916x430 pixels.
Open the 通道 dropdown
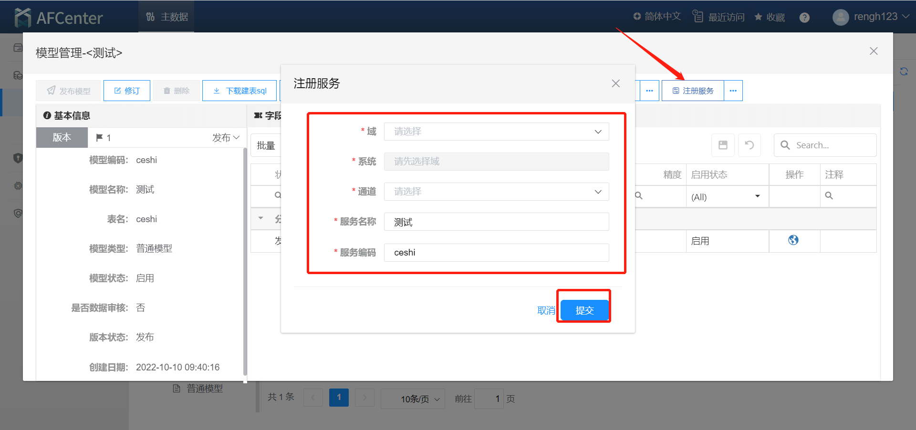click(x=496, y=192)
